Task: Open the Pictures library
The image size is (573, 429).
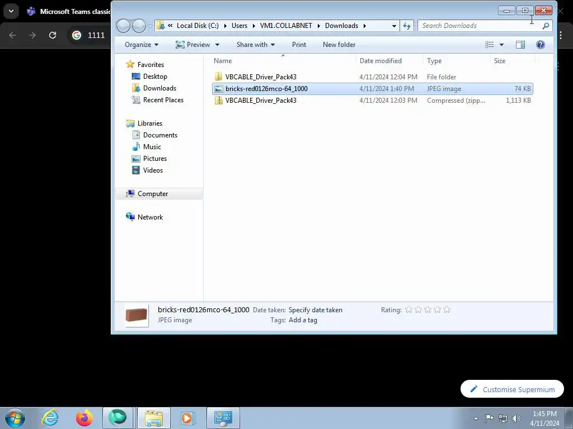Action: pyautogui.click(x=155, y=158)
